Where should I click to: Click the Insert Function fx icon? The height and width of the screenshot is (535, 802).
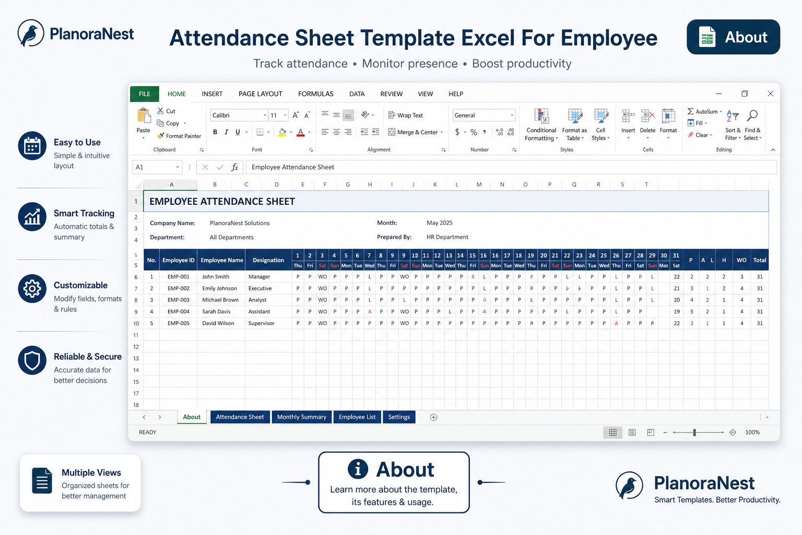click(235, 167)
